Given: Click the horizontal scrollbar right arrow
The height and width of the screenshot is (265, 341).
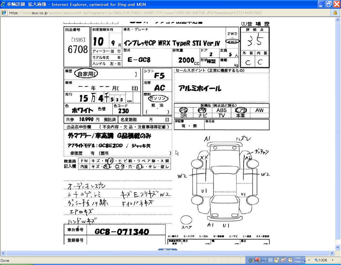Looking at the screenshot, I should click(x=332, y=253).
